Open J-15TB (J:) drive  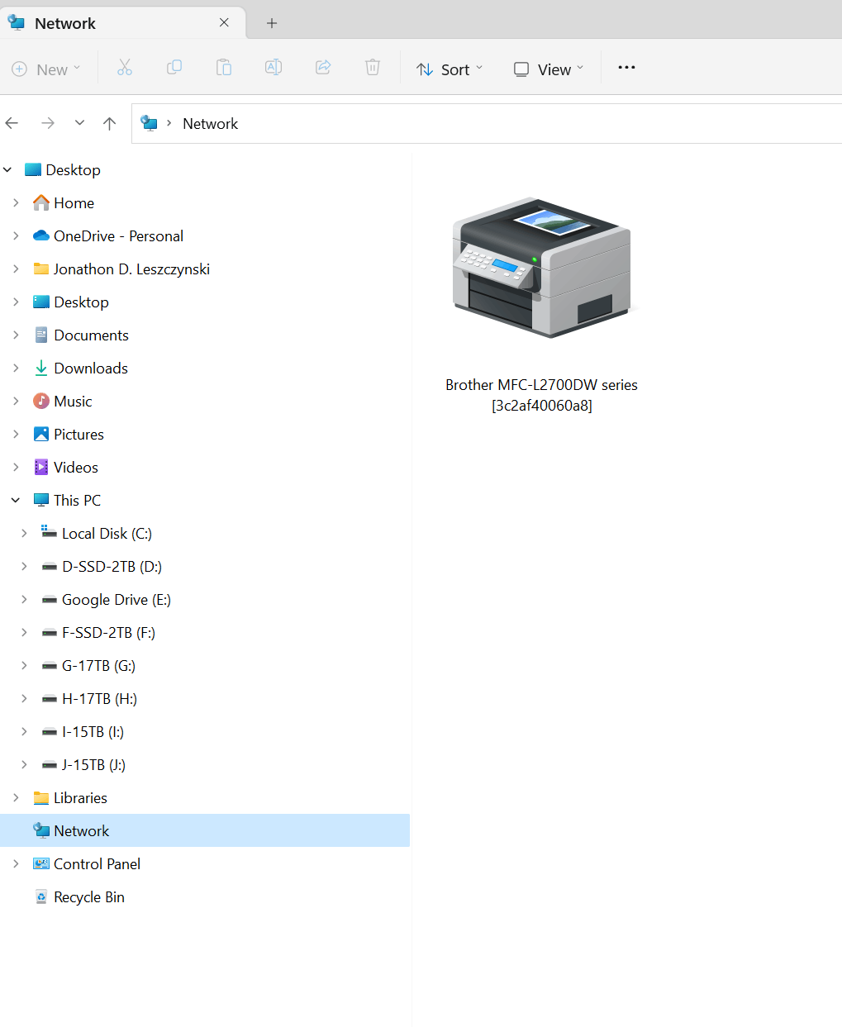(x=93, y=765)
